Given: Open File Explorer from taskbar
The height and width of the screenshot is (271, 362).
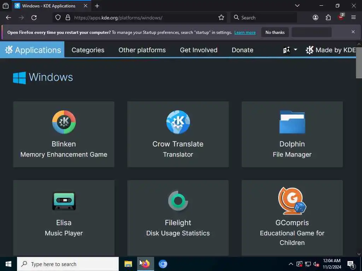Looking at the screenshot, I should coord(128,264).
